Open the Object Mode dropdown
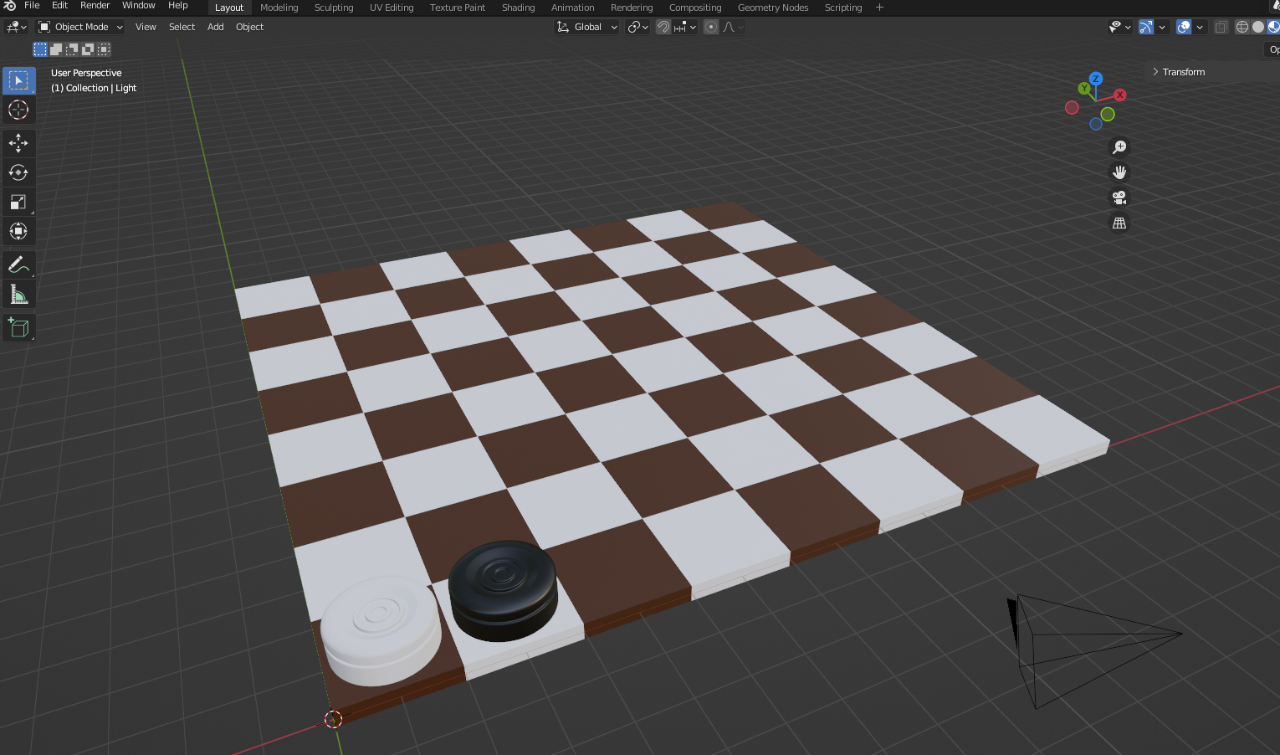 point(81,27)
